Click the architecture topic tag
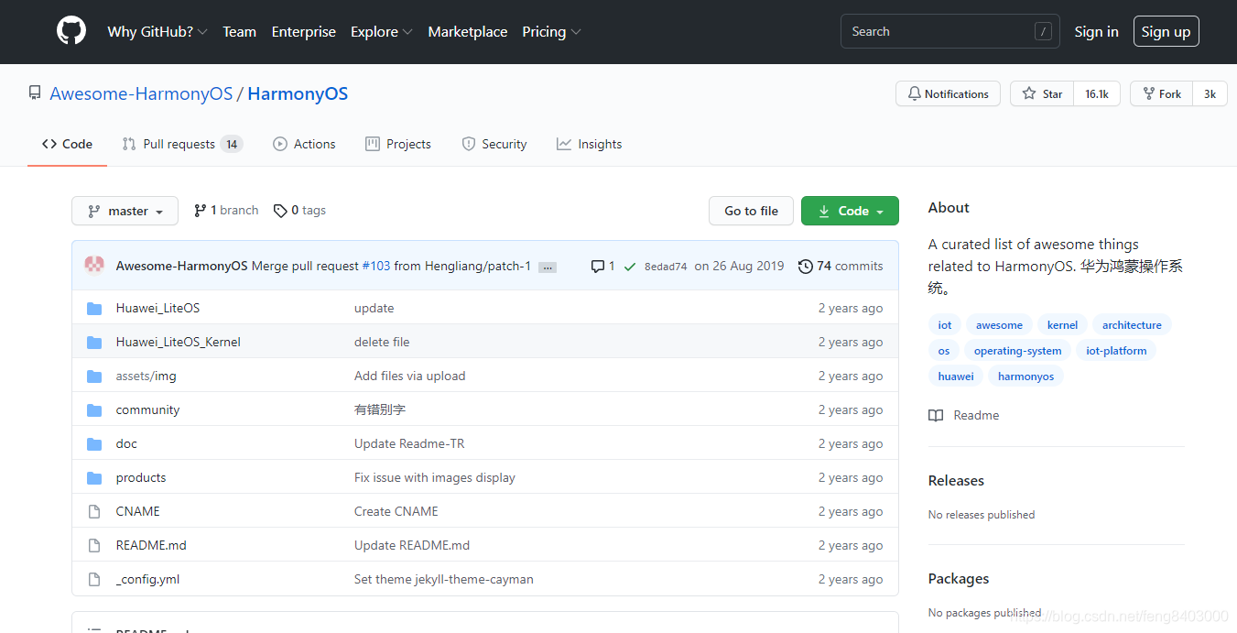The image size is (1237, 633). [x=1132, y=325]
